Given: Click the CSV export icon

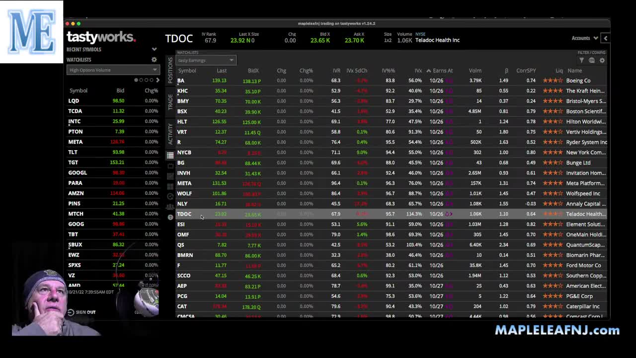Looking at the screenshot, I should click(592, 60).
